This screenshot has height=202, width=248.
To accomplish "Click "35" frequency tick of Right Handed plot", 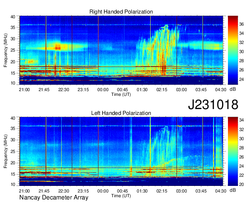I will coord(13,27).
